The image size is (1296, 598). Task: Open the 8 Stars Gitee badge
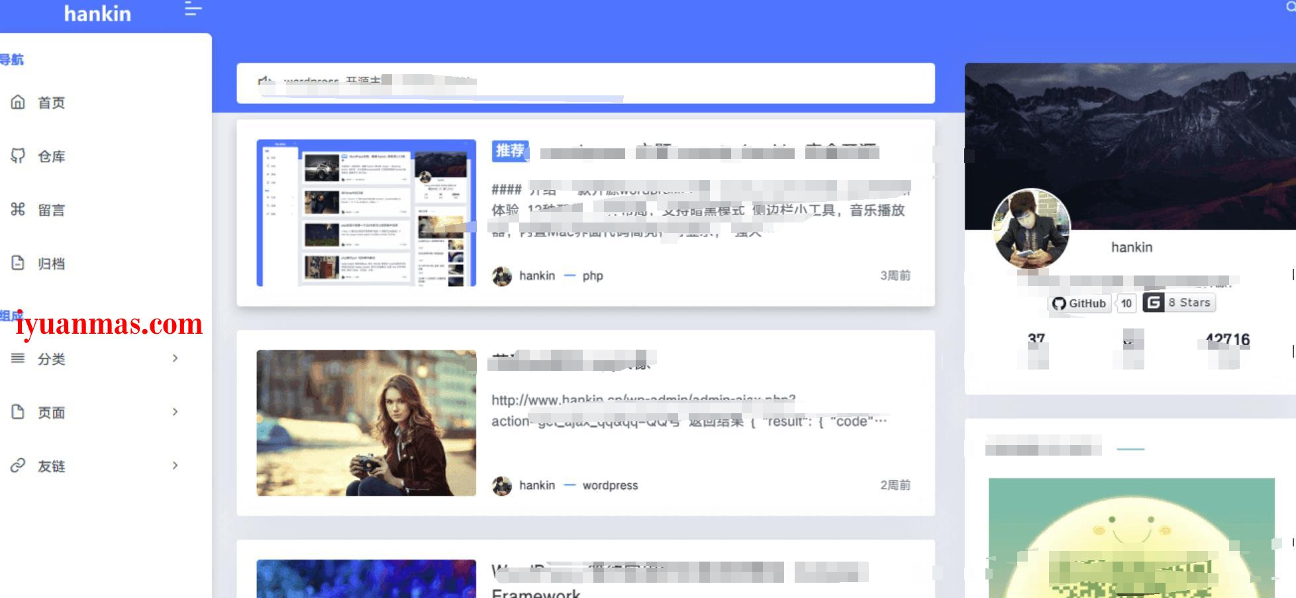tap(1189, 303)
